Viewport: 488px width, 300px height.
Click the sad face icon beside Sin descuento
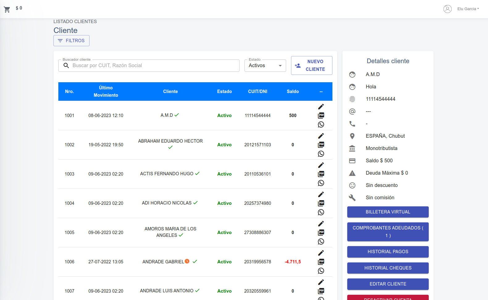(x=352, y=185)
